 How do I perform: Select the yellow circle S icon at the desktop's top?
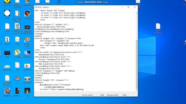coord(7,1)
